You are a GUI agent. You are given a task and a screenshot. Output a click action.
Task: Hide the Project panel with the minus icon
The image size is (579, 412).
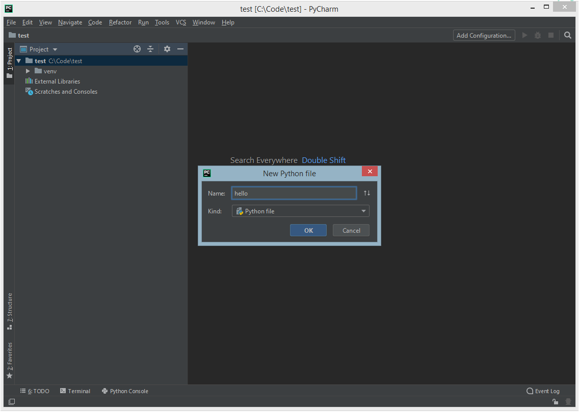point(180,49)
